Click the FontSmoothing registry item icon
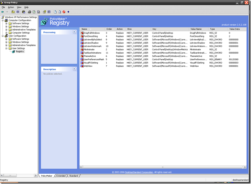This screenshot has width=251, height=184. (x=82, y=36)
